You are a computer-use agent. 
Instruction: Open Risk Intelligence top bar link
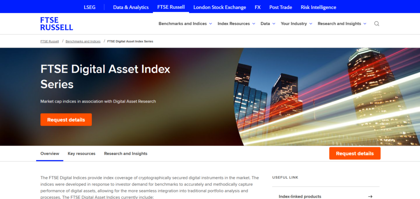[x=318, y=7]
